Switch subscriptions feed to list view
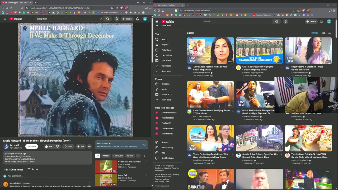The image size is (338, 190). 329,33
